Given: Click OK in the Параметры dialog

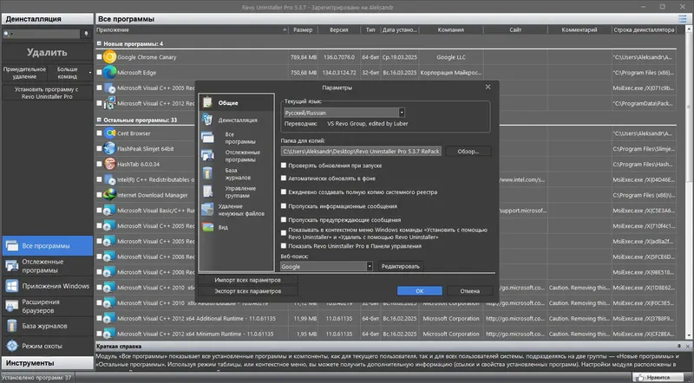Looking at the screenshot, I should coord(420,290).
